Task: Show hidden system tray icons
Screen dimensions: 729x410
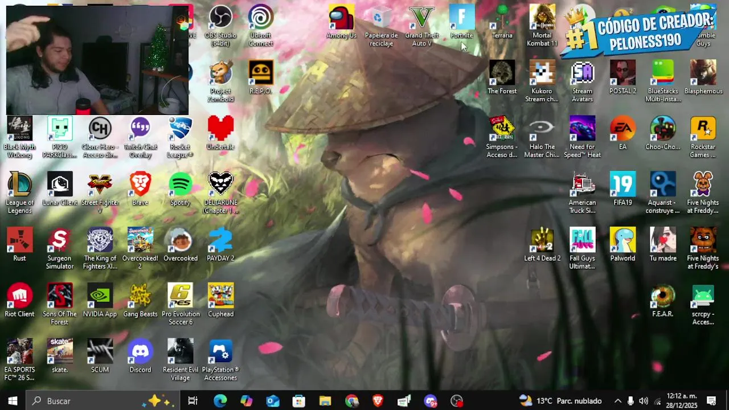Action: click(x=618, y=401)
